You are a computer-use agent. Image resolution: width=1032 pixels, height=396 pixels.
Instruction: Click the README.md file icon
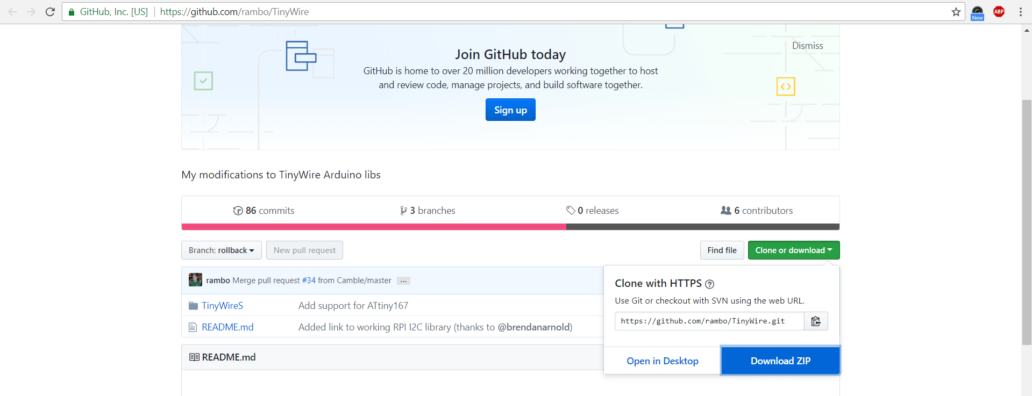click(193, 327)
